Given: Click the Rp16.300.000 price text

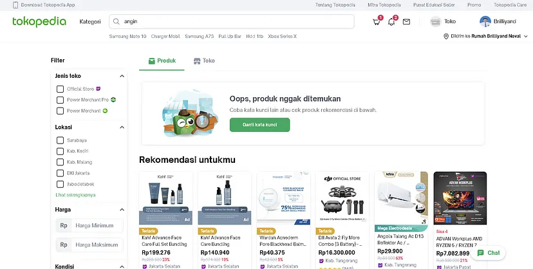Looking at the screenshot, I should pos(337,253).
